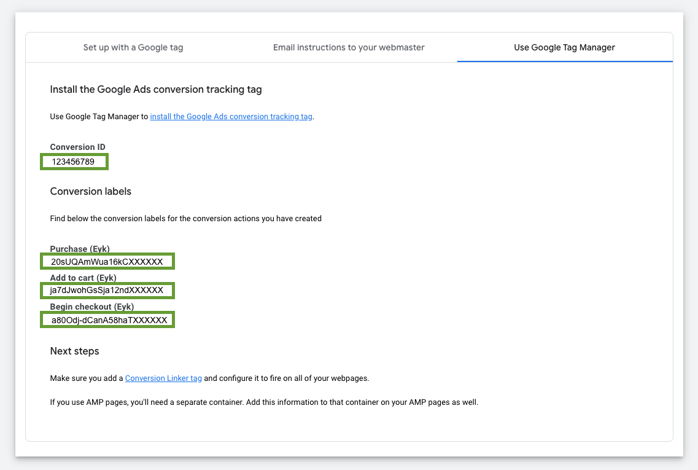Image resolution: width=698 pixels, height=470 pixels.
Task: Select the Purchase label 20sUQAmWua16kCXXXXXX
Action: pos(107,262)
